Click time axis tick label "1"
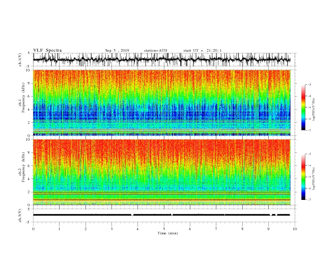The height and width of the screenshot is (257, 332). [x=59, y=229]
